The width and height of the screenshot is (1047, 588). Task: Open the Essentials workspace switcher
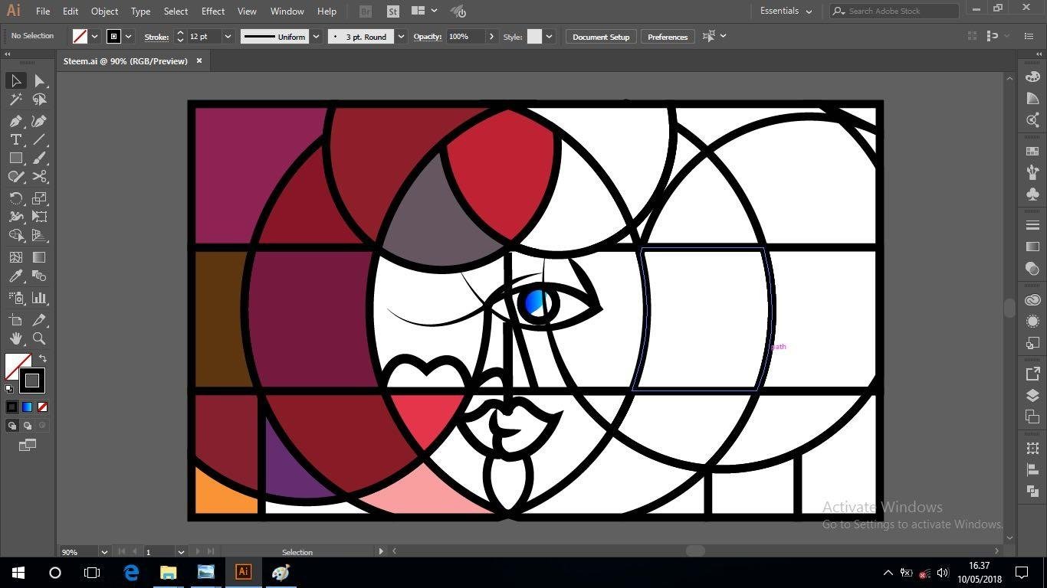786,11
